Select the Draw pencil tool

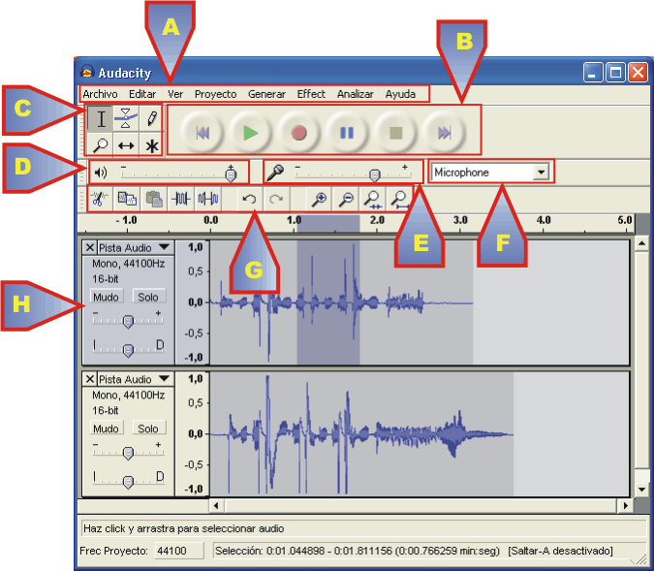coord(152,119)
